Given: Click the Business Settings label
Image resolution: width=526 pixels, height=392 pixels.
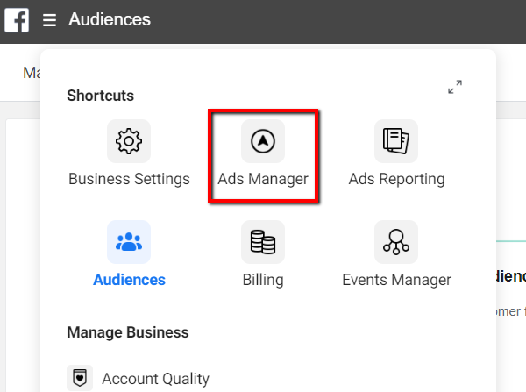Looking at the screenshot, I should point(129,179).
